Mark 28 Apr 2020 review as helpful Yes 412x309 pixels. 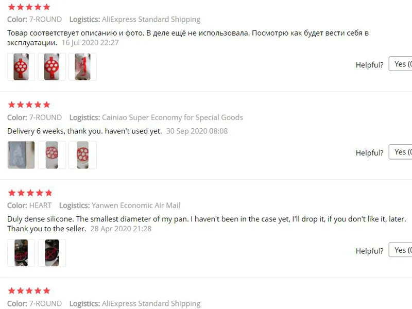point(401,250)
